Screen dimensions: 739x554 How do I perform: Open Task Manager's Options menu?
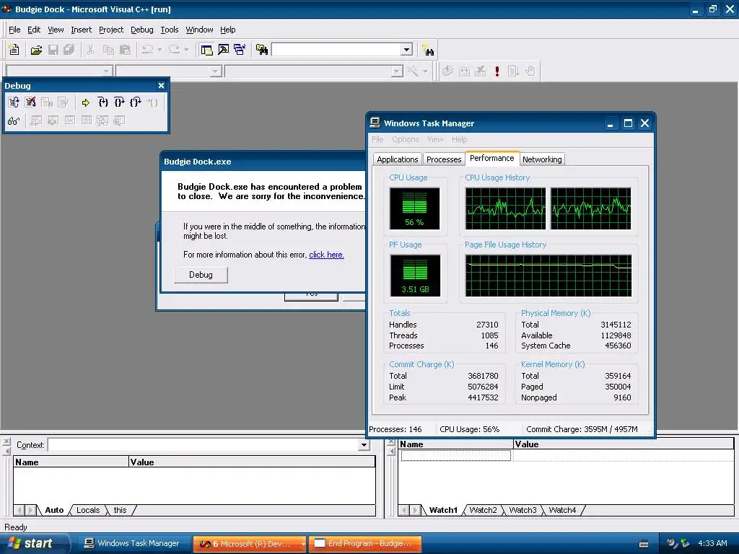coord(406,139)
